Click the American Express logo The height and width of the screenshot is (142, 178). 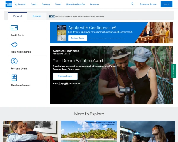(9, 4)
